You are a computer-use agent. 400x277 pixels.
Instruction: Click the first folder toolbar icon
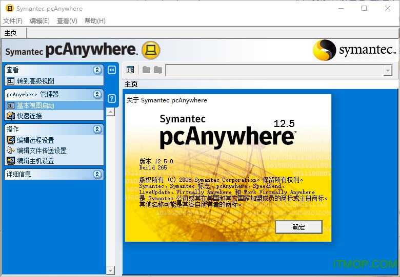[146, 70]
